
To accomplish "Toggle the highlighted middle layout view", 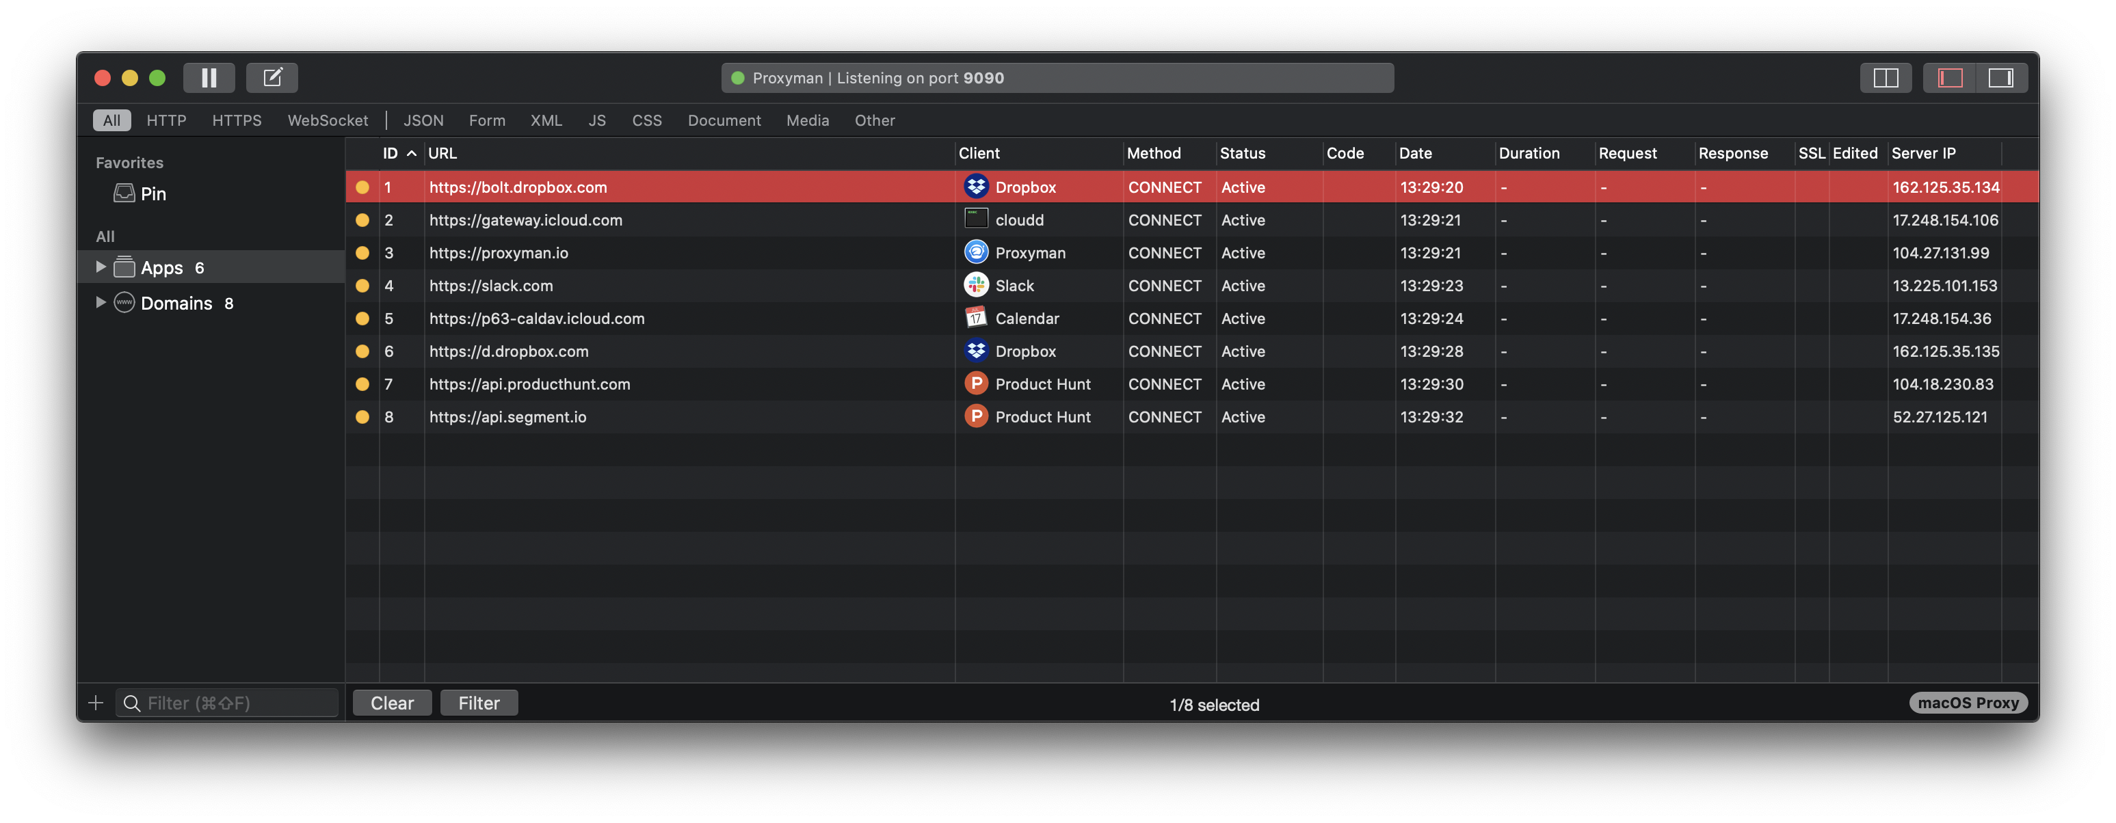I will [x=1949, y=77].
